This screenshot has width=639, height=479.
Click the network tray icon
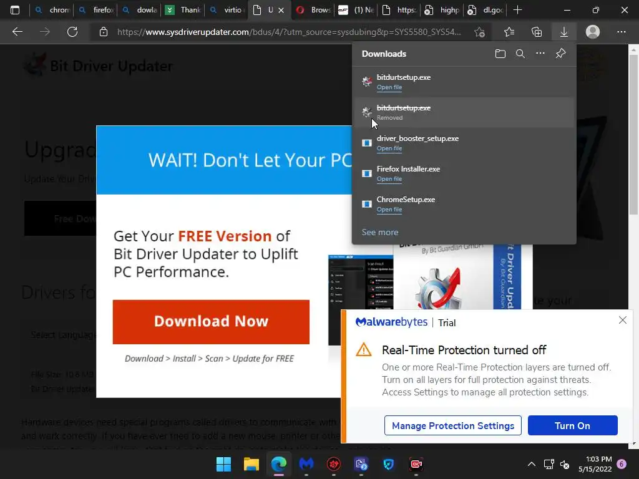tap(549, 464)
